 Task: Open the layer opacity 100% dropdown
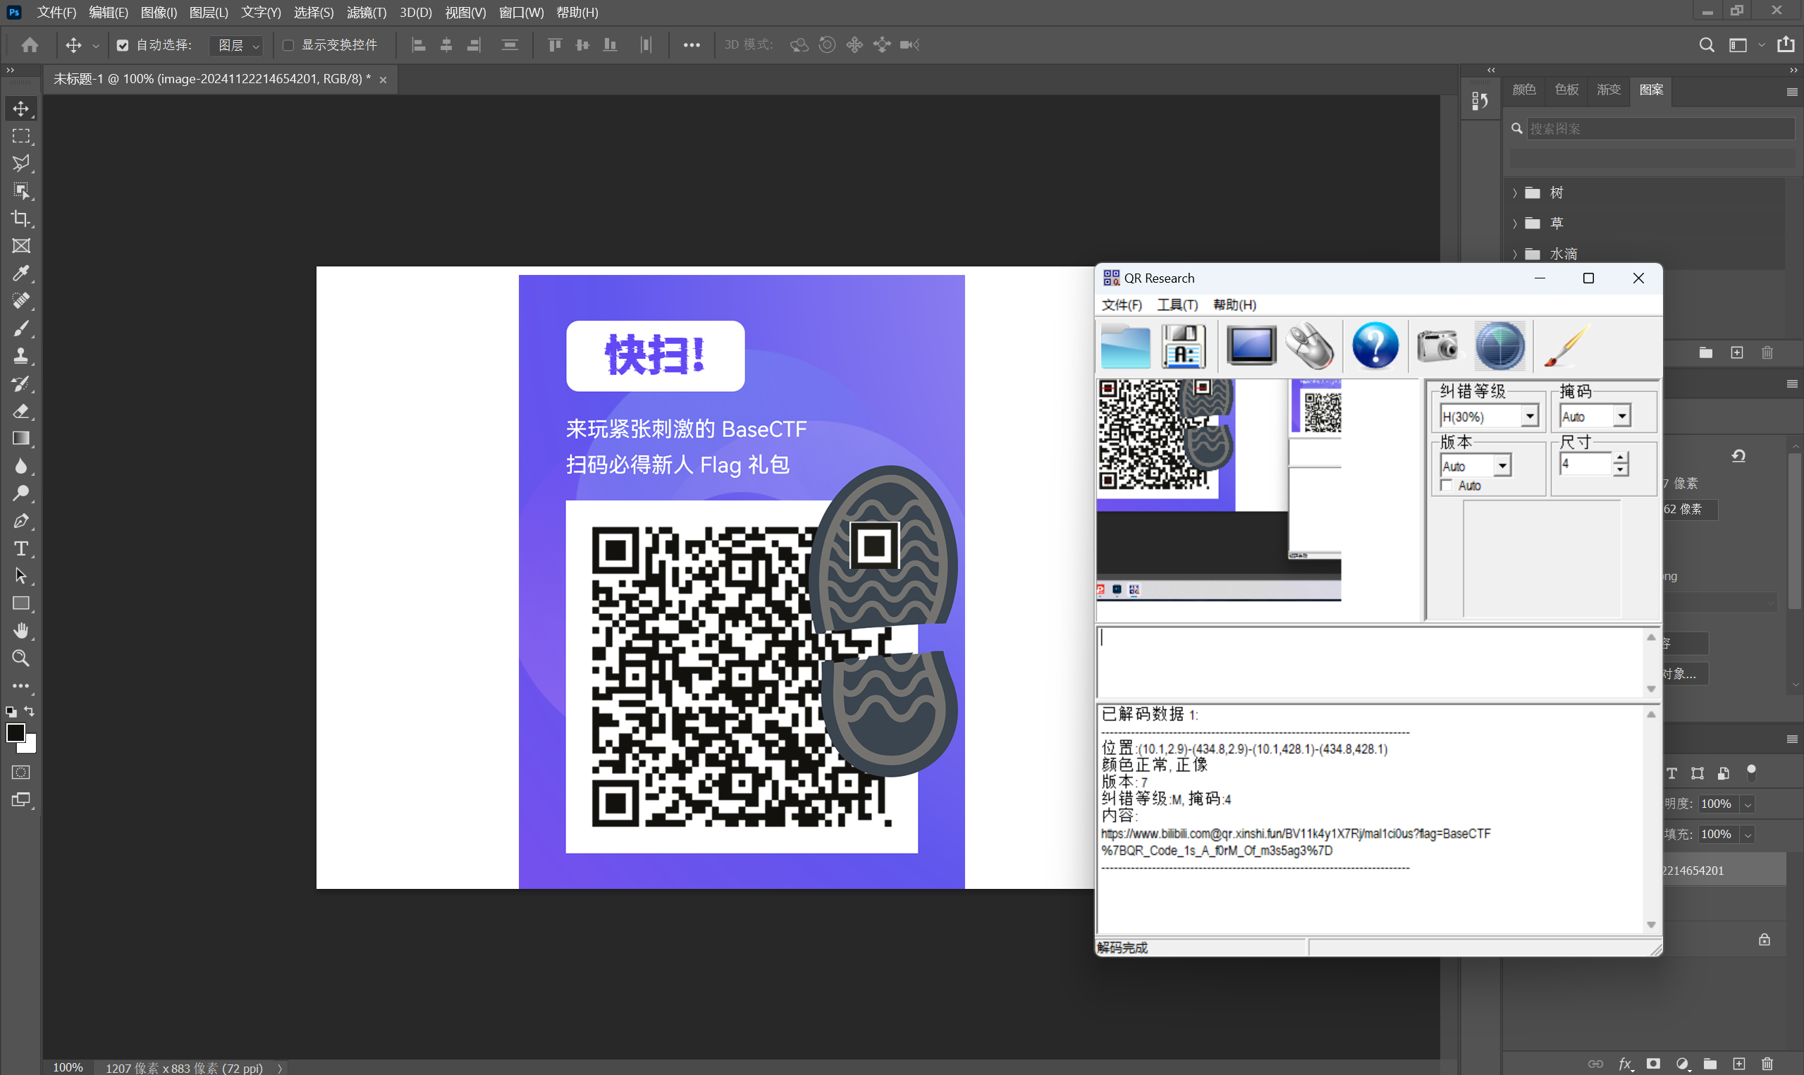tap(1748, 804)
